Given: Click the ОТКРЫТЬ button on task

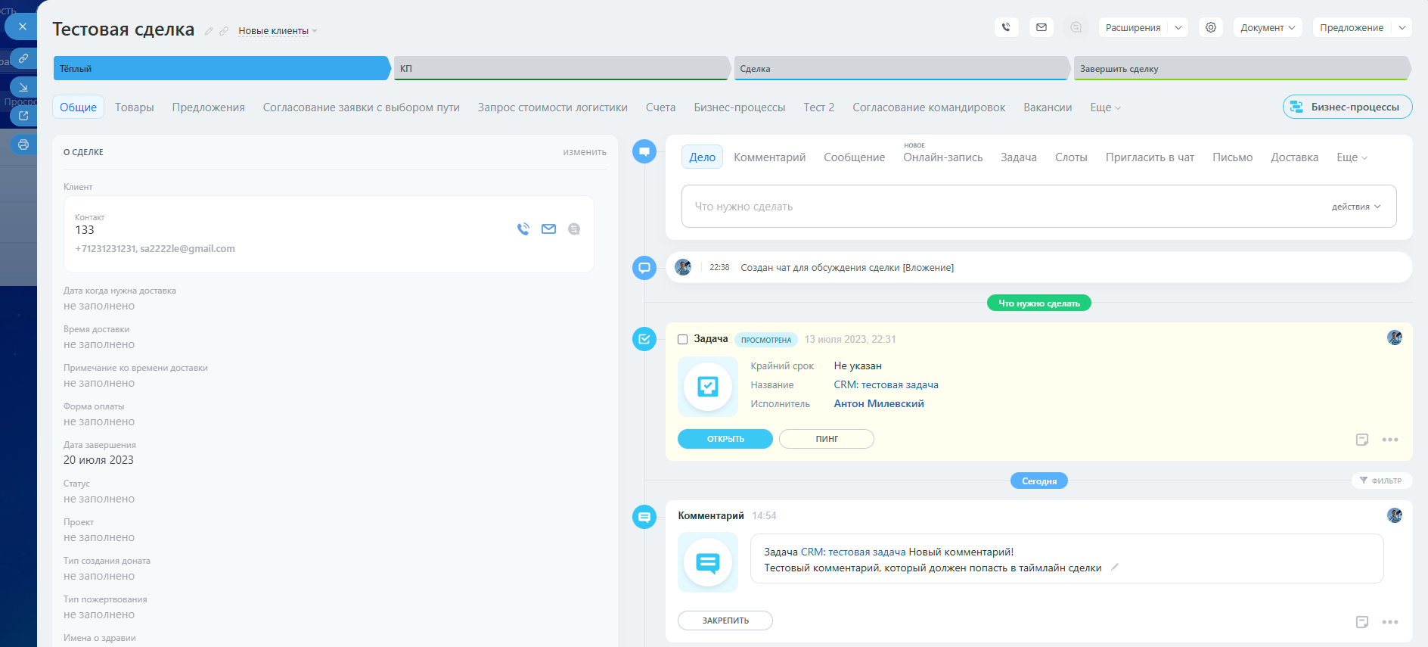Looking at the screenshot, I should [725, 439].
